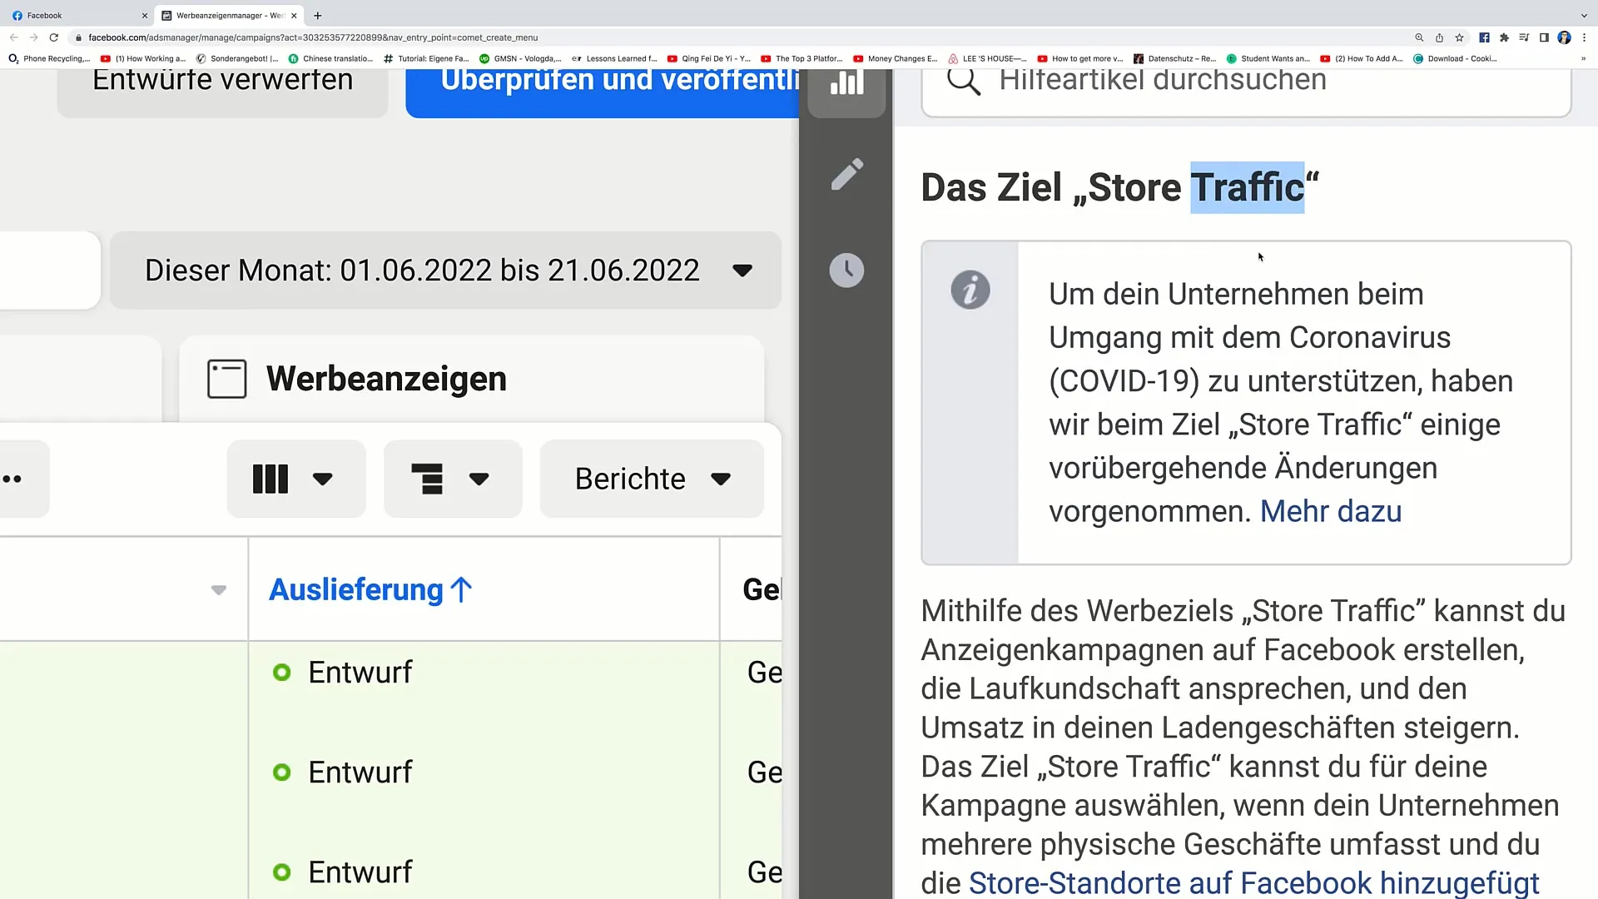Open the browser zoom magnifier icon

[x=1419, y=37]
